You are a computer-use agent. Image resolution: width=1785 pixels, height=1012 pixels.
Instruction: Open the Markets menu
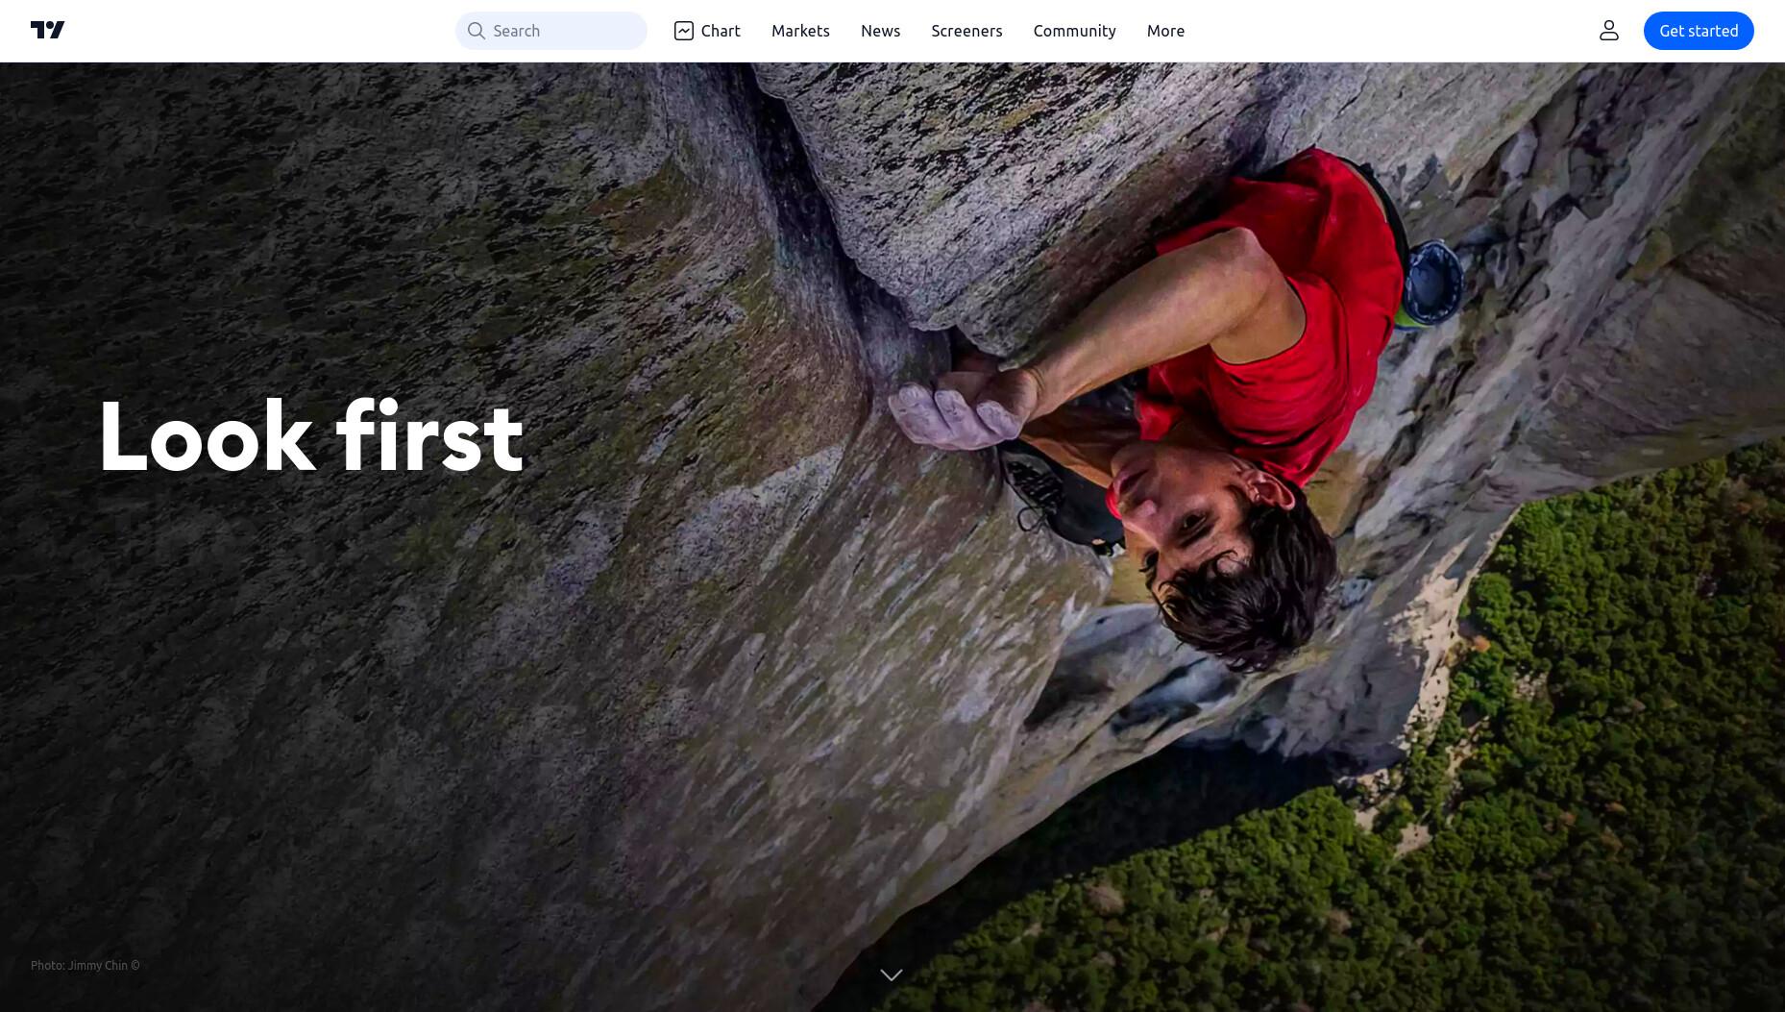[x=800, y=31]
